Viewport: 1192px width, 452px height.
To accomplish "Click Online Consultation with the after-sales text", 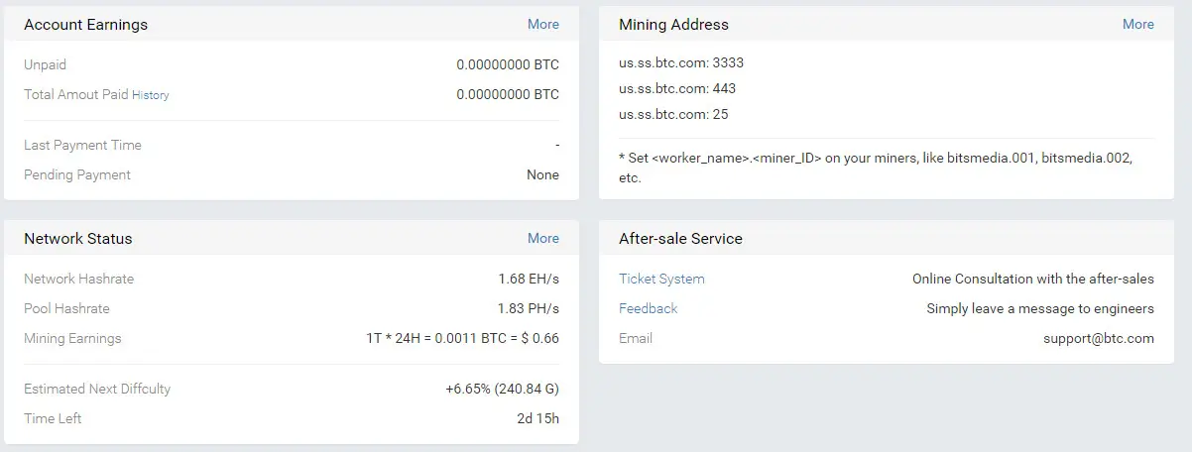I will [1033, 279].
